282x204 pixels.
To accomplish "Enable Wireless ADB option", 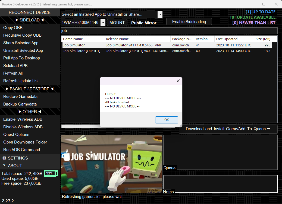I will [x=23, y=119].
